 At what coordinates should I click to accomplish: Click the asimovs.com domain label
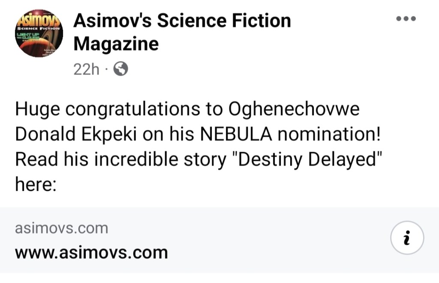point(61,228)
